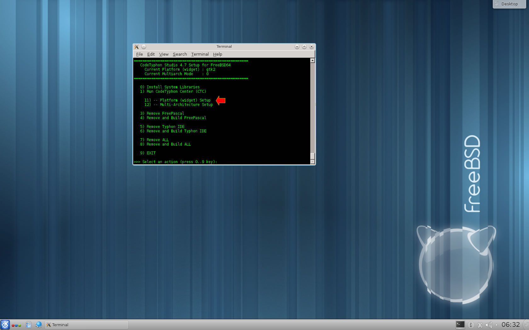The image size is (529, 330).
Task: Click the 06:32 clock
Action: pyautogui.click(x=510, y=325)
